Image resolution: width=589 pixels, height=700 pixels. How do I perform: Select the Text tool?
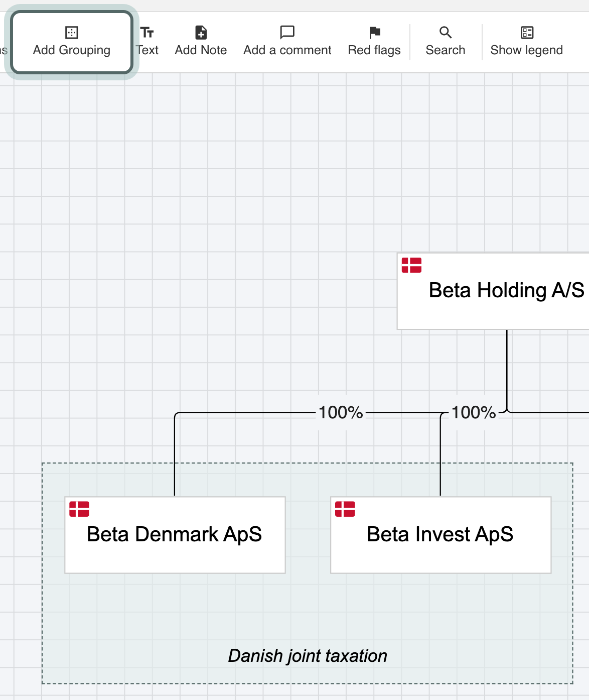[147, 42]
